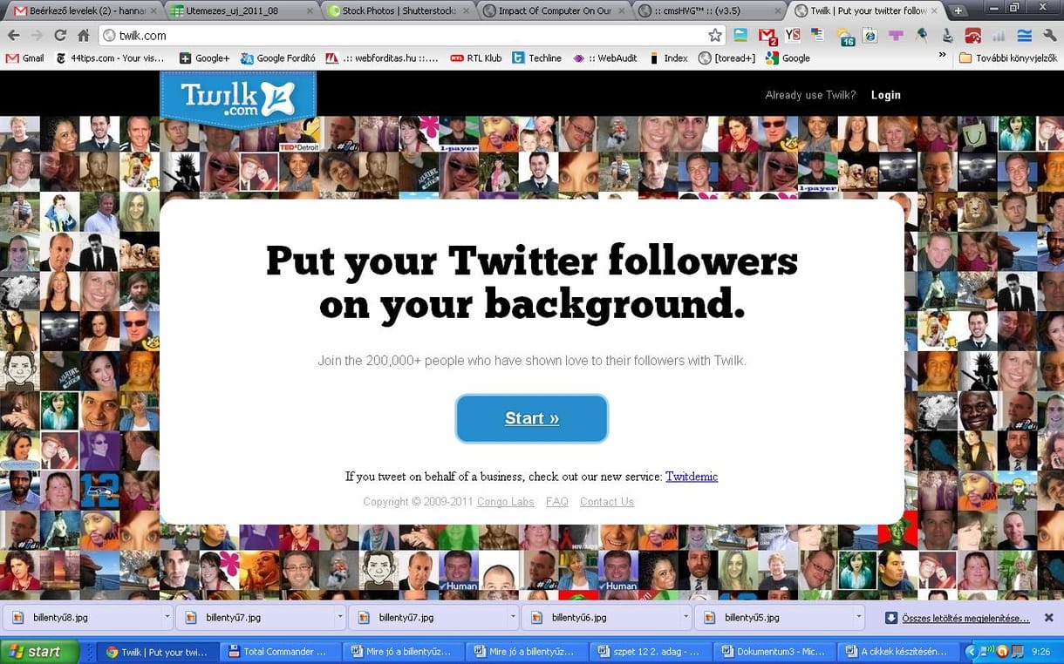1064x664 pixels.
Task: Switch to Total Commander in taskbar
Action: pos(278,652)
